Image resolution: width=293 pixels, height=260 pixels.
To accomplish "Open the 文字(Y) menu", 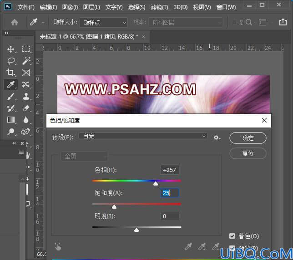I will (x=114, y=7).
